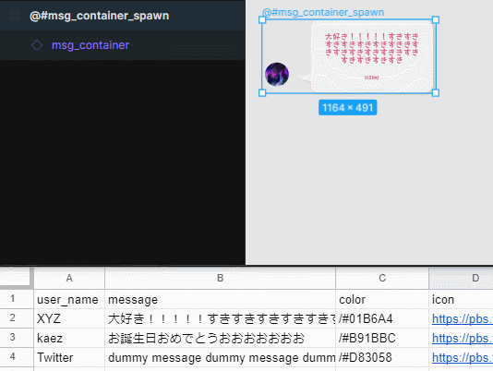493x371 pixels.
Task: Select column A header in spreadsheet
Action: [69, 279]
